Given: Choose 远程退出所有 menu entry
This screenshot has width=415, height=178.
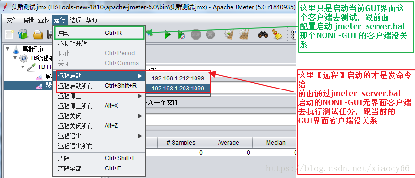Looking at the screenshot, I should 99,146.
